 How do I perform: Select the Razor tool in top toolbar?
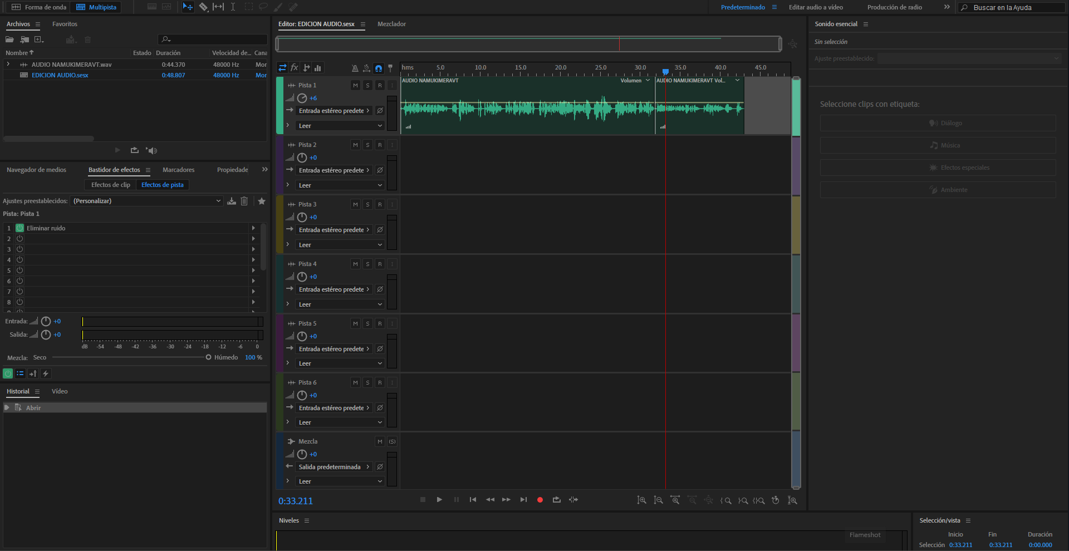pyautogui.click(x=203, y=7)
